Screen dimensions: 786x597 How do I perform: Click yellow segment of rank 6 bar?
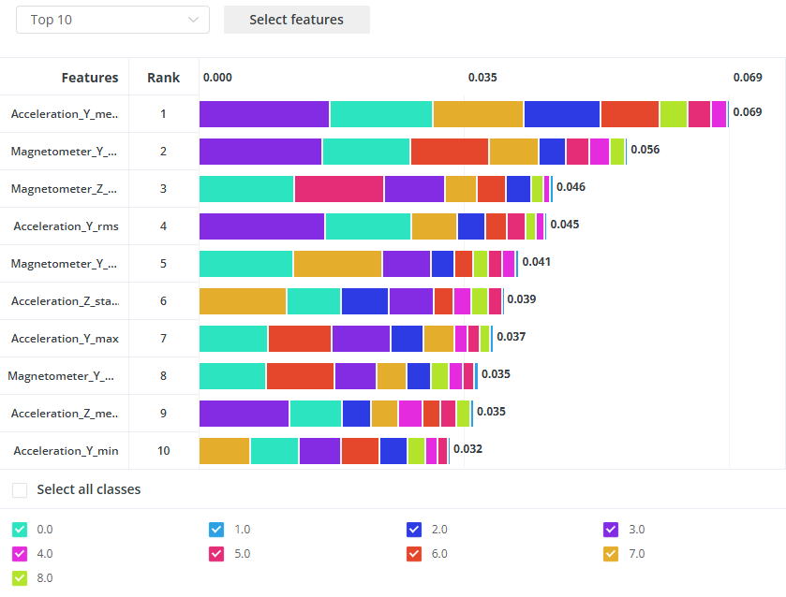(x=243, y=301)
